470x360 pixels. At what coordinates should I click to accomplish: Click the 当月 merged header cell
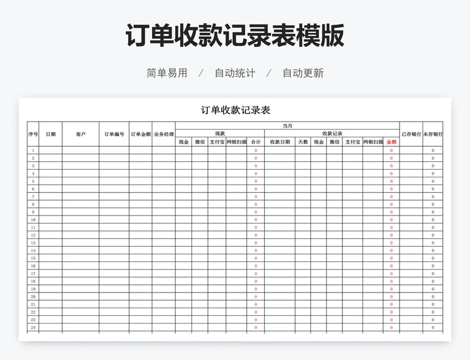click(287, 126)
